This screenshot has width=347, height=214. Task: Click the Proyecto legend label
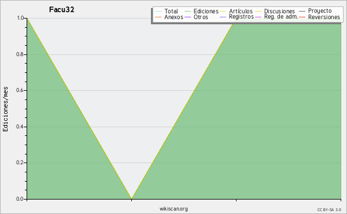click(320, 11)
